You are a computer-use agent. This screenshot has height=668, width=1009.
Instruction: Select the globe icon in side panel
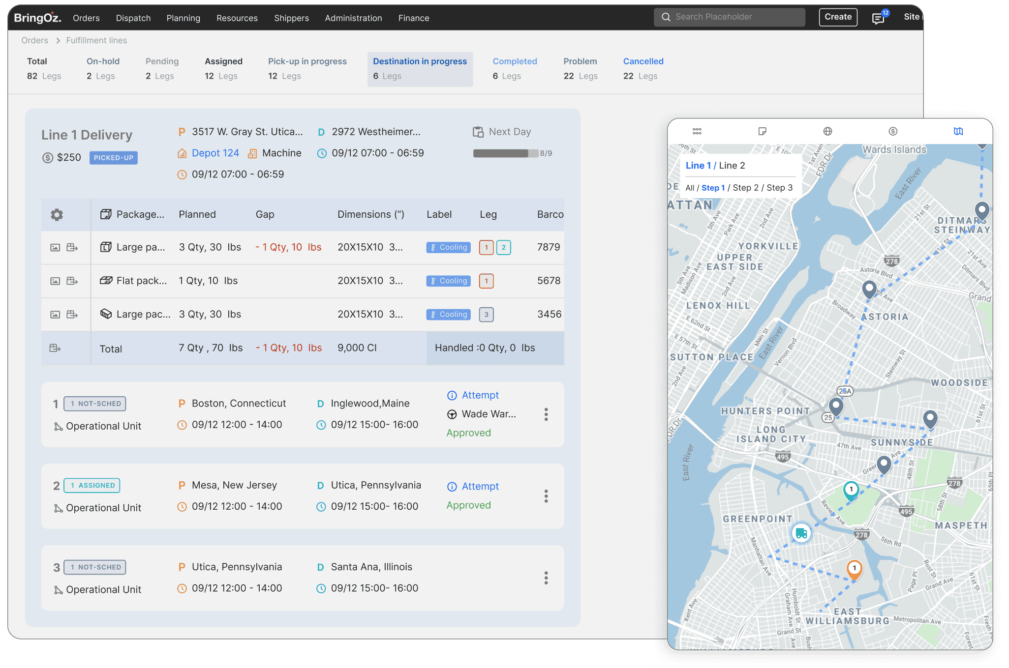coord(828,131)
